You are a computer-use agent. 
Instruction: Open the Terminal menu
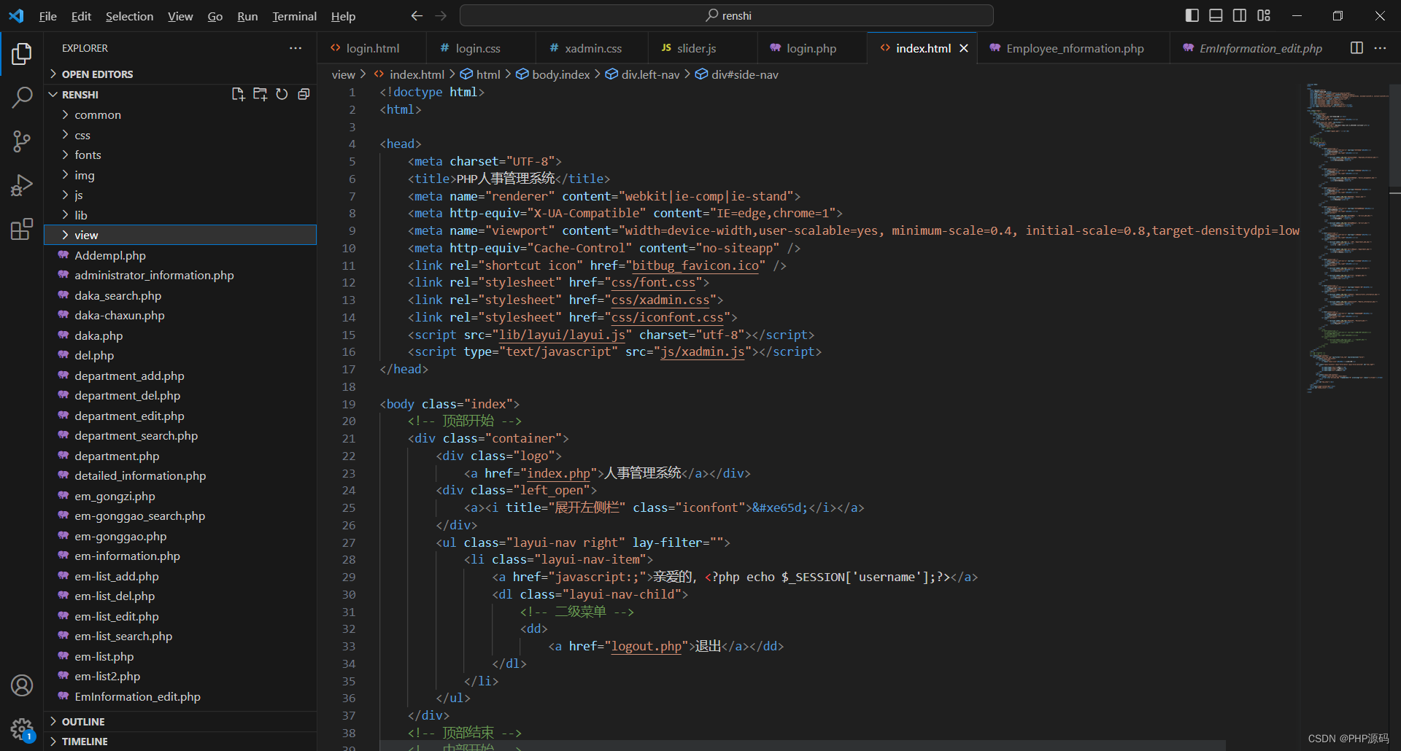coord(294,16)
